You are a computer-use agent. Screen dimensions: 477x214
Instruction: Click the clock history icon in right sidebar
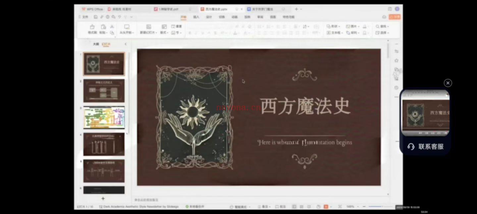[x=397, y=88]
